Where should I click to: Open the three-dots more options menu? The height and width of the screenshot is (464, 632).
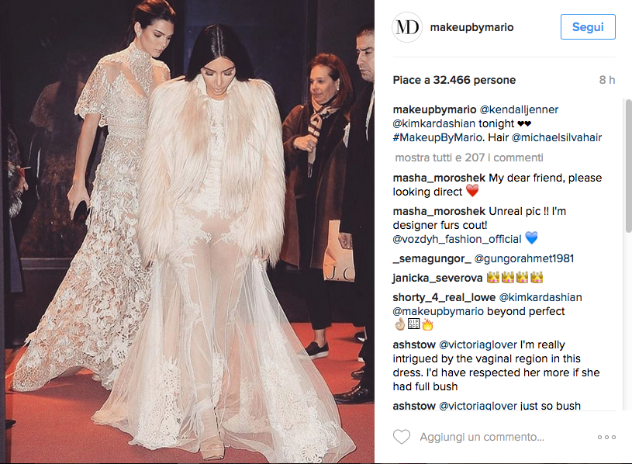point(606,437)
